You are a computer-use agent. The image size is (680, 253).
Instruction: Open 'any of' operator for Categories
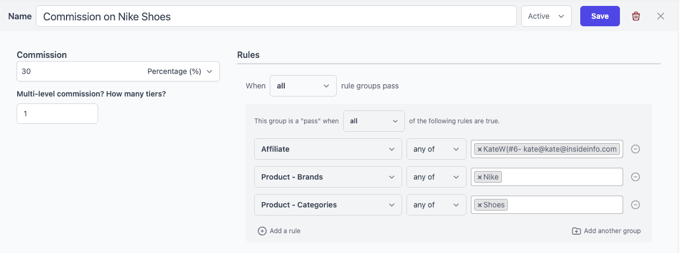tap(437, 205)
